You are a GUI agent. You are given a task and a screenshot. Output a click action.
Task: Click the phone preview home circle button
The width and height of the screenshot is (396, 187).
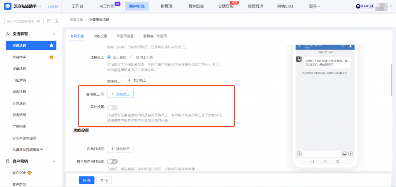point(325,161)
